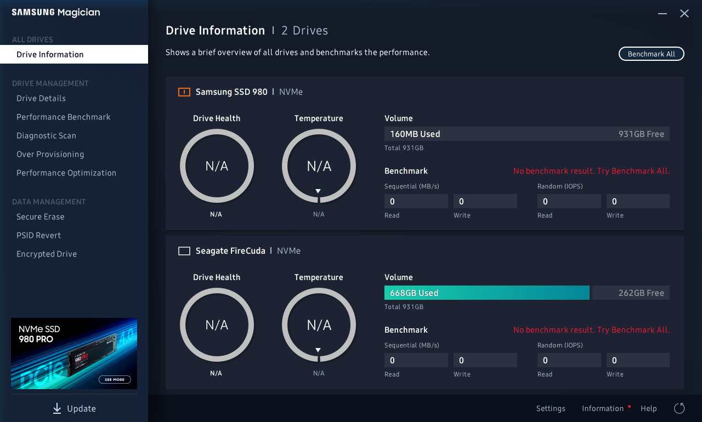Open Diagnostic Scan
Viewport: 702px width, 422px height.
[46, 136]
